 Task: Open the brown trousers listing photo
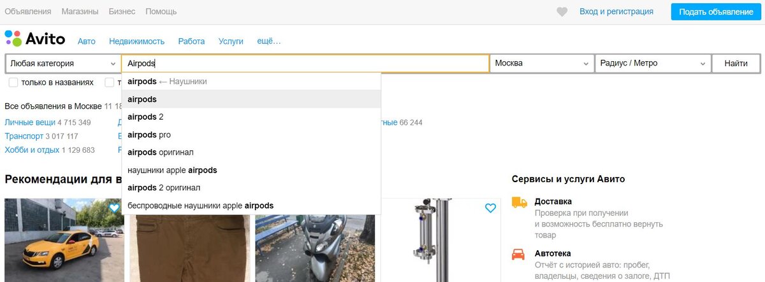(x=189, y=248)
